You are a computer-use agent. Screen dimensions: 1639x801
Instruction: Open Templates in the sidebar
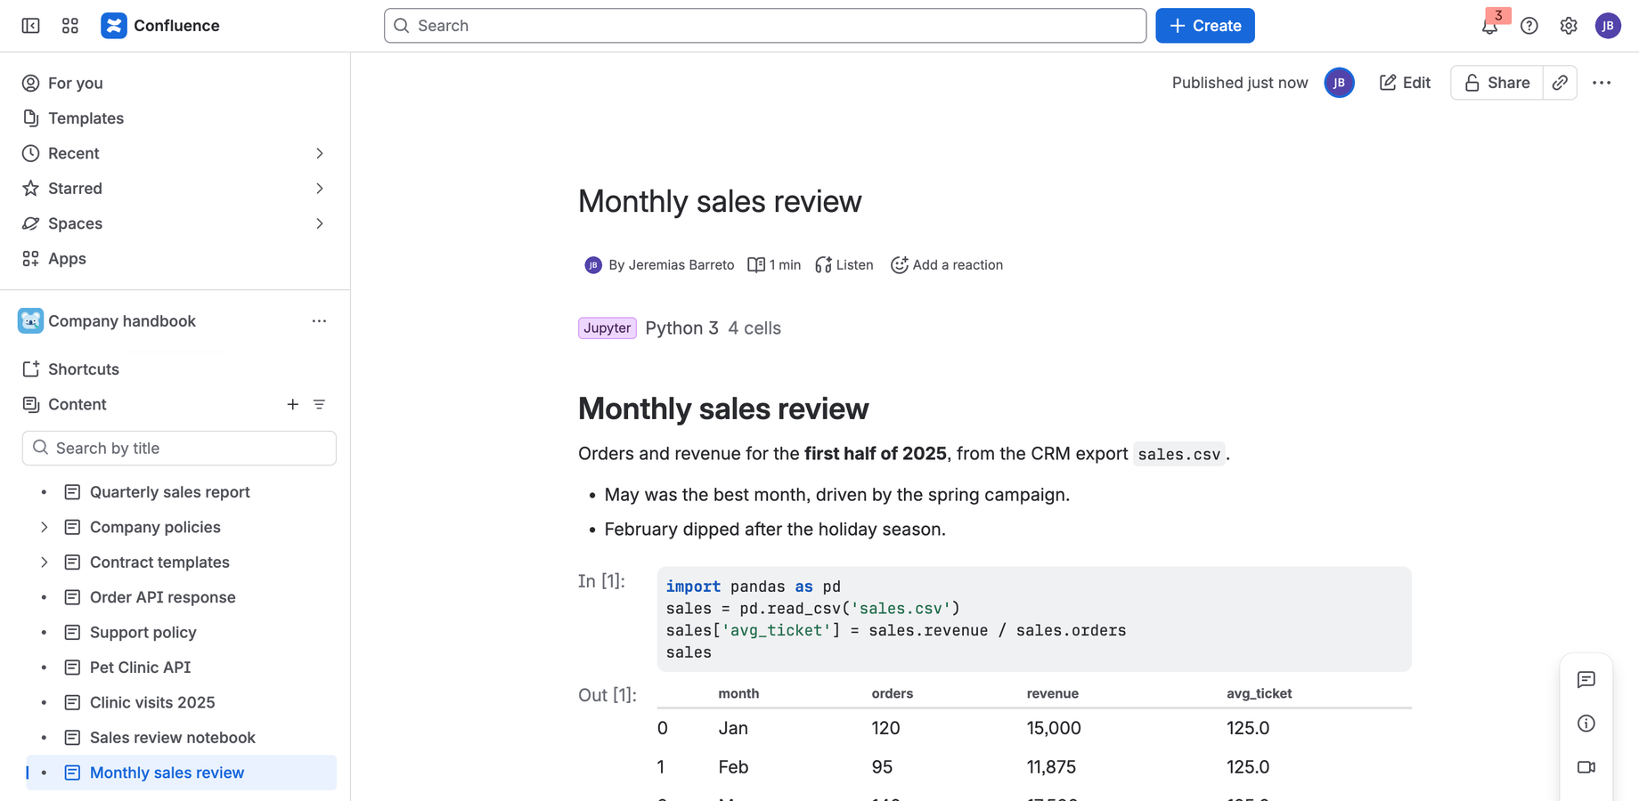point(73,118)
